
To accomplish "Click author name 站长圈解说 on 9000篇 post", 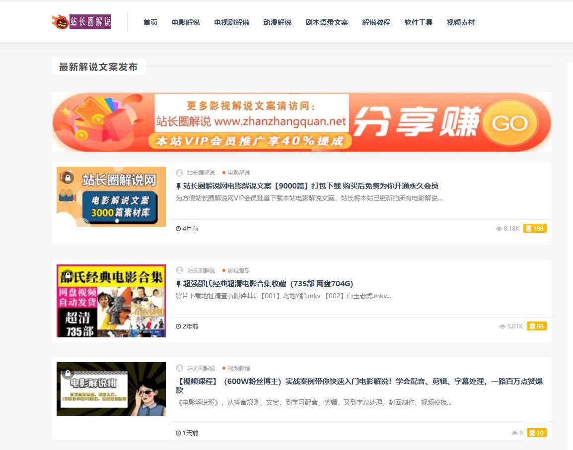I will 201,173.
